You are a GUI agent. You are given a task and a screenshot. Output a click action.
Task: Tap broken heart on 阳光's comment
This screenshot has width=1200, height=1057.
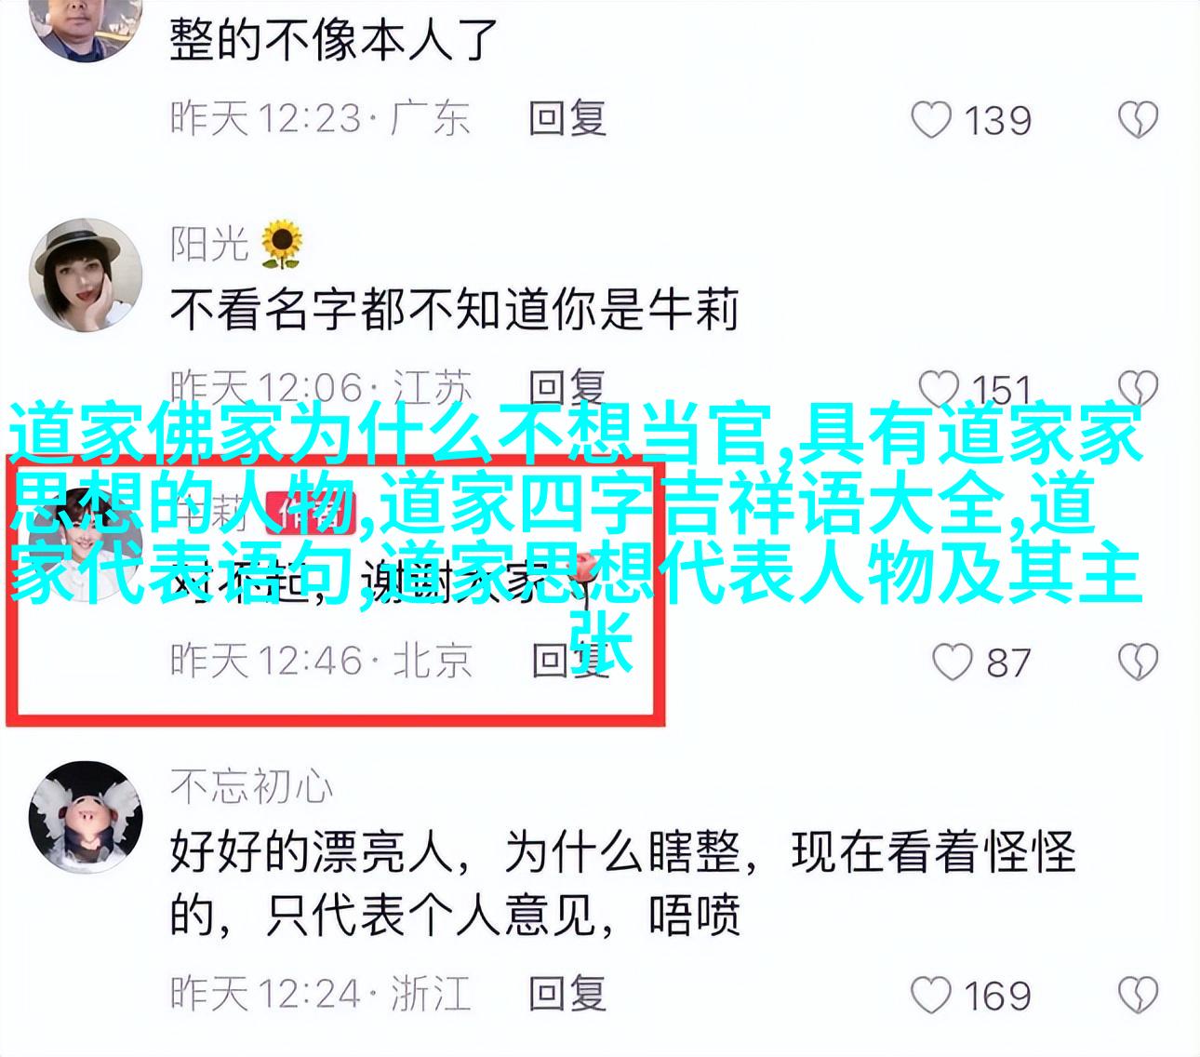coord(1138,388)
